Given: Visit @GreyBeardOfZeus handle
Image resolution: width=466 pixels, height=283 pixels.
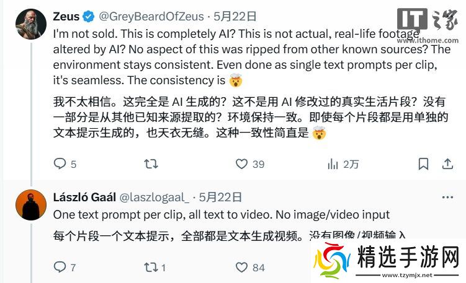Looking at the screenshot, I should click(151, 17).
